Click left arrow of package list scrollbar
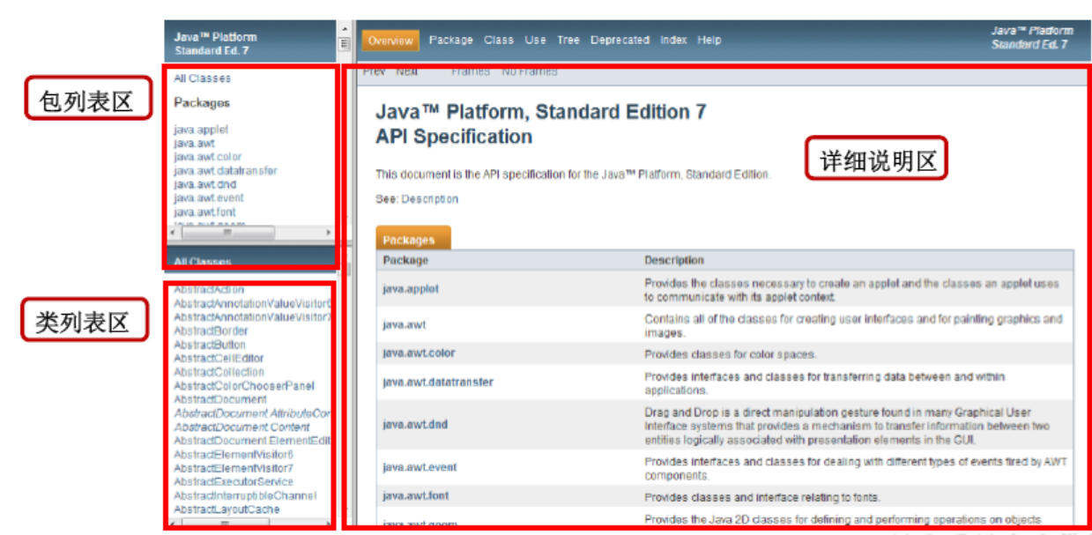This screenshot has height=535, width=1092. pos(171,233)
